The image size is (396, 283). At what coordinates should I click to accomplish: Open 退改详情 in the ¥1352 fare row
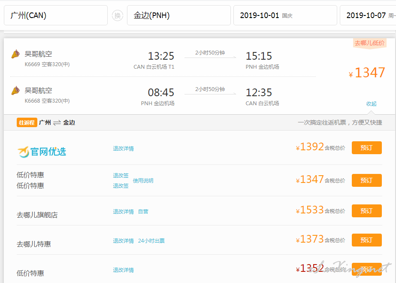coord(123,270)
